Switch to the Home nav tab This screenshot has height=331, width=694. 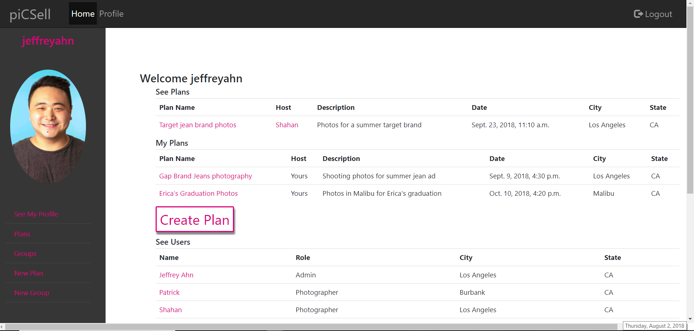[83, 14]
